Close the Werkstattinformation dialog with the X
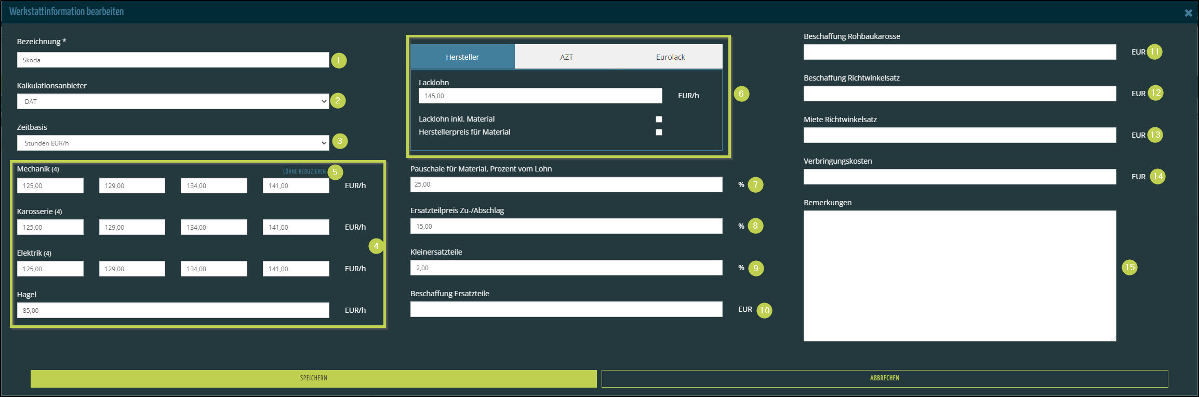Screen dimensions: 1199x397 click(1188, 13)
